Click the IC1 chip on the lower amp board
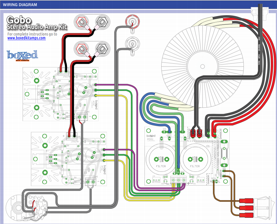 pos(44,159)
